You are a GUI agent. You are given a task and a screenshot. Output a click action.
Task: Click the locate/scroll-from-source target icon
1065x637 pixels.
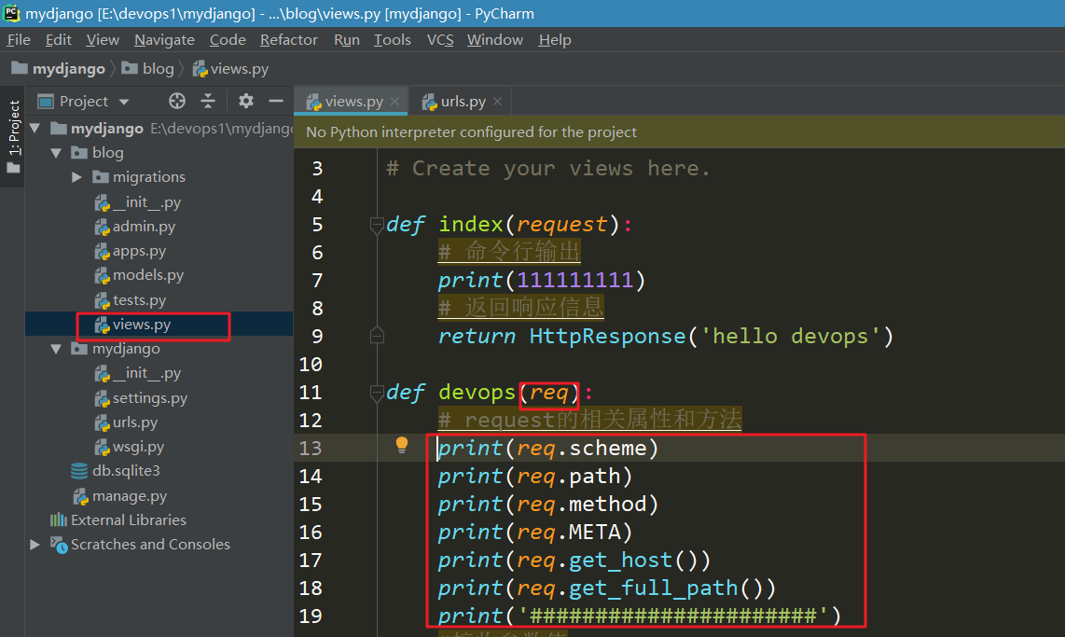coord(177,101)
